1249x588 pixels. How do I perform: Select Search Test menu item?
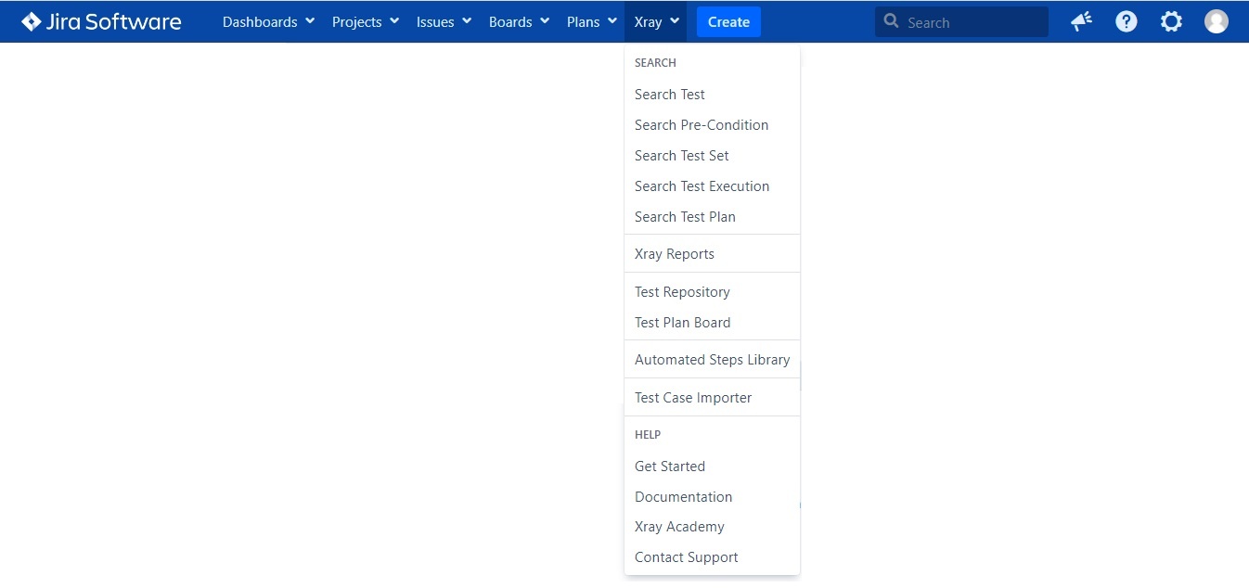click(712, 95)
